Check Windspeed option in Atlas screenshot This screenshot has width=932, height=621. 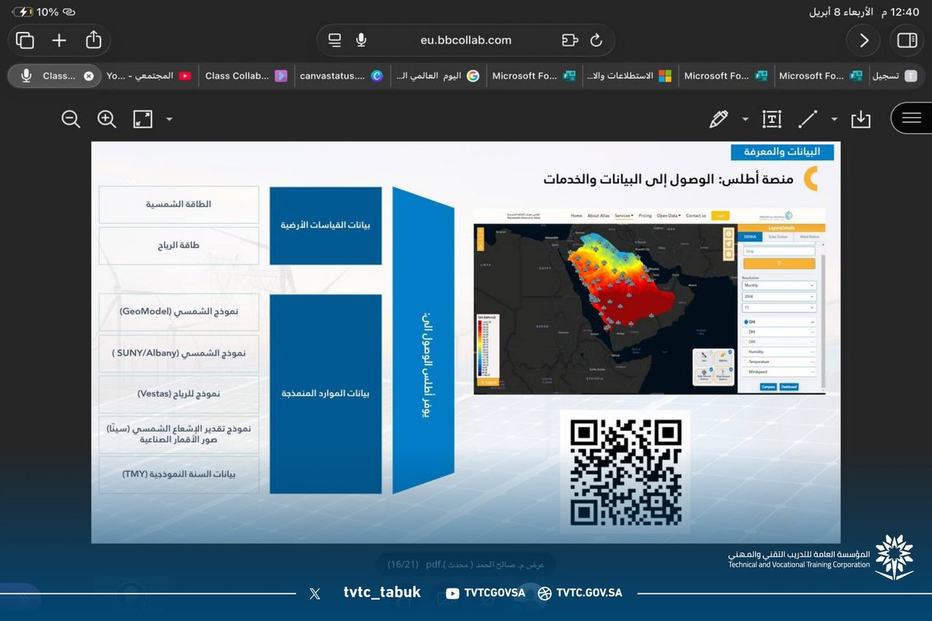pos(746,372)
